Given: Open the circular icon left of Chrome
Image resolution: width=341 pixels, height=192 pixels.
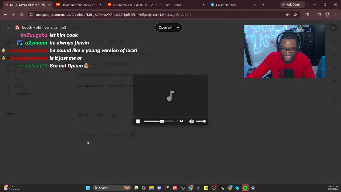Looking at the screenshot, I should (x=183, y=188).
